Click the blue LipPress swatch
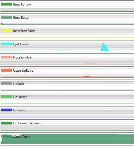 (x=7, y=110)
